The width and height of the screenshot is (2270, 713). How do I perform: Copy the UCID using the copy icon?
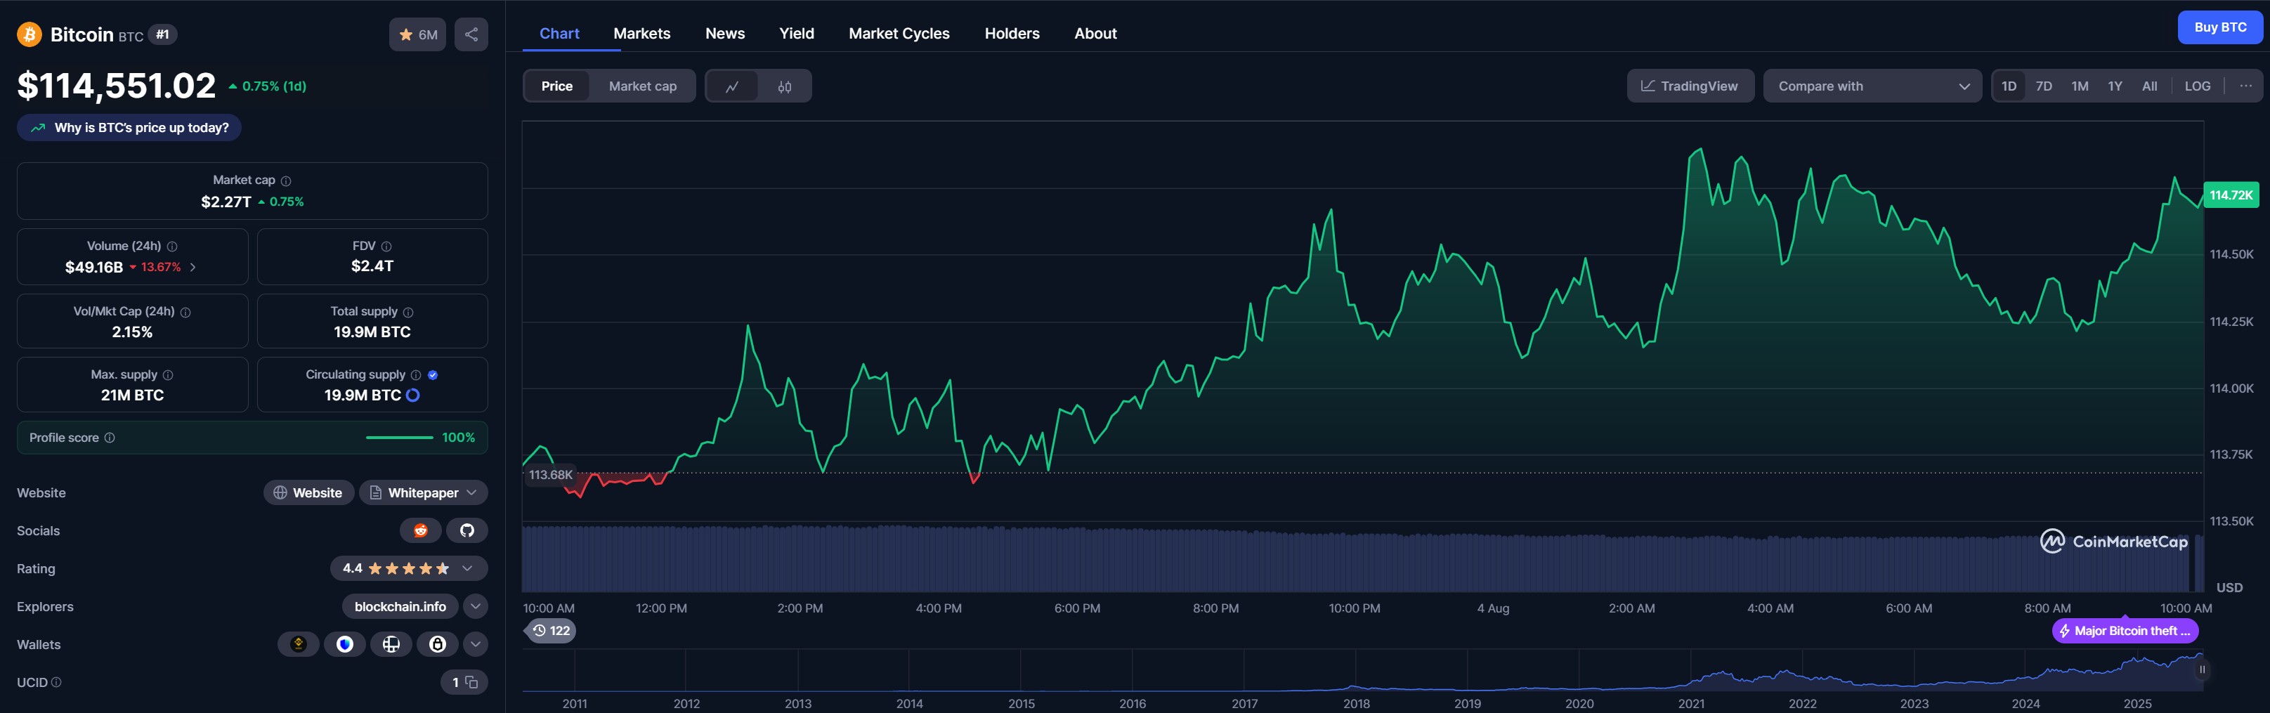471,681
